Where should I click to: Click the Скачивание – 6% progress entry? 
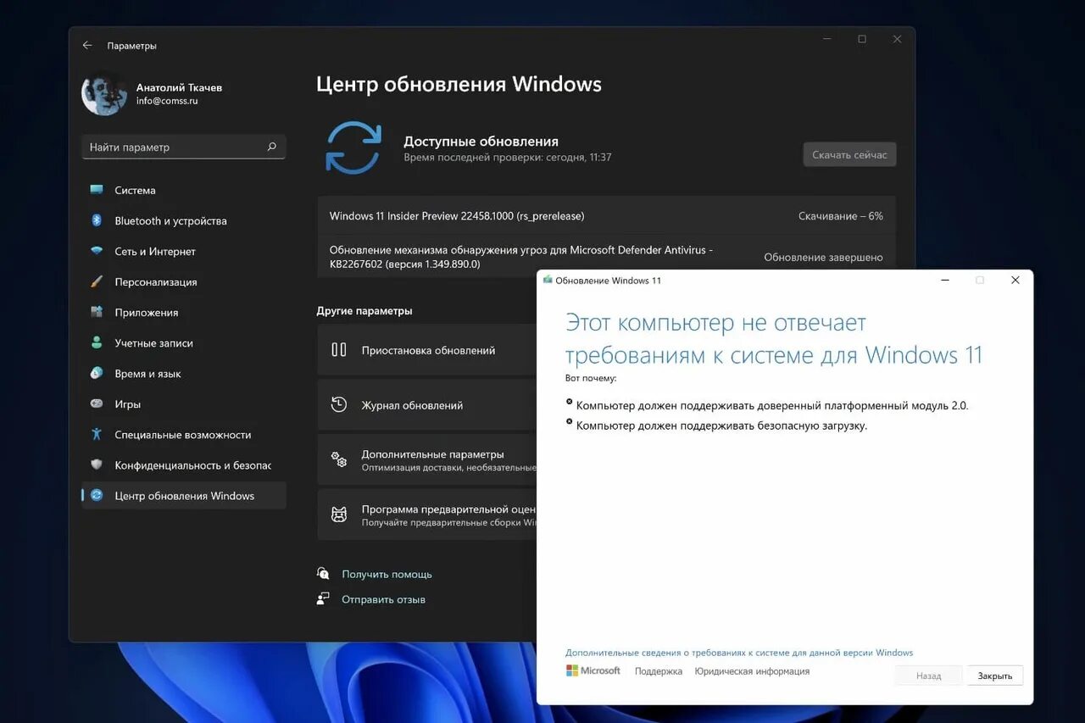pyautogui.click(x=840, y=215)
